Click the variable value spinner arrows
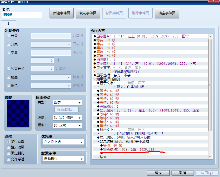Image resolution: width=220 pixels, height=177 pixels. (51, 61)
